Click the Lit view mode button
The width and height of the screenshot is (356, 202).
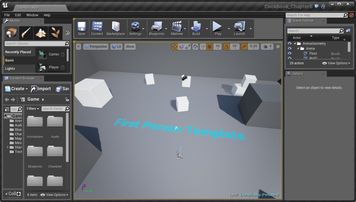coord(117,47)
